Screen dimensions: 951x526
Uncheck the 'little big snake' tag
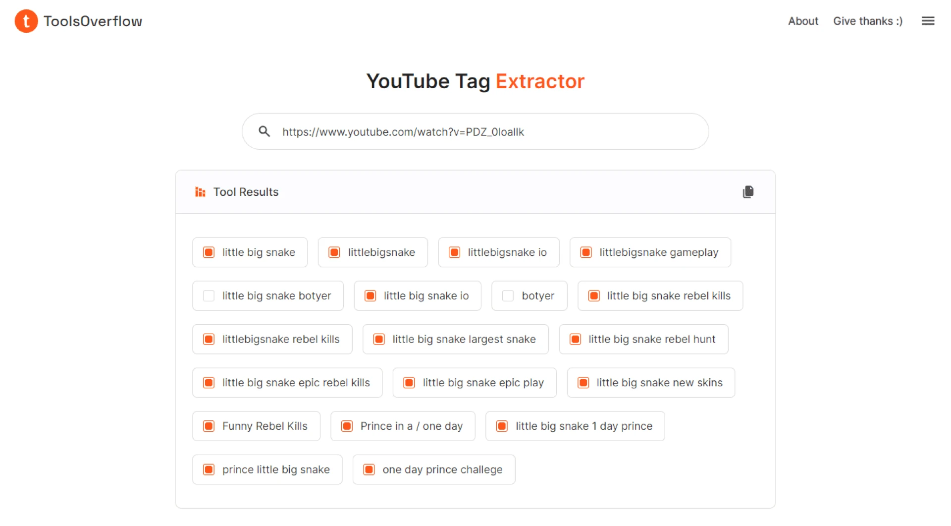coord(209,252)
